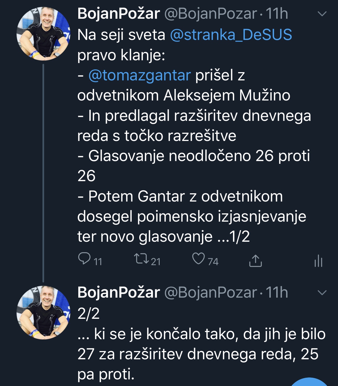Tap the 11h timestamp on the 2/2 tweet

point(277,292)
